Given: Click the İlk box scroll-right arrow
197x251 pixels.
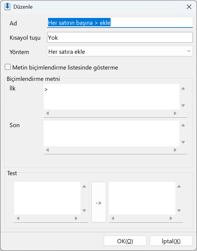Looking at the screenshot, I should coord(175,113).
